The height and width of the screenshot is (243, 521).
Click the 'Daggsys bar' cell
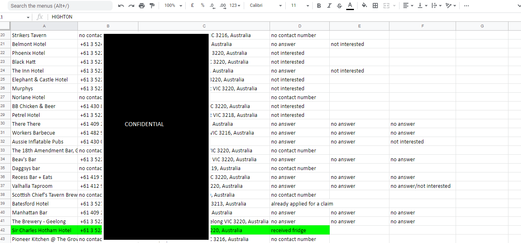(x=44, y=168)
